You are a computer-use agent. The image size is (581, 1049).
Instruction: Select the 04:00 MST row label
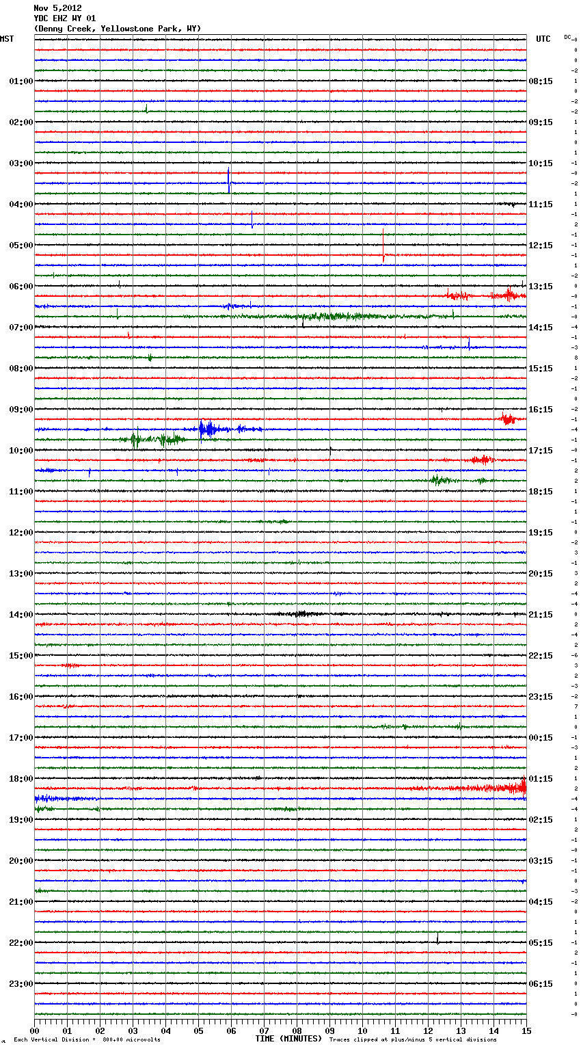click(21, 204)
